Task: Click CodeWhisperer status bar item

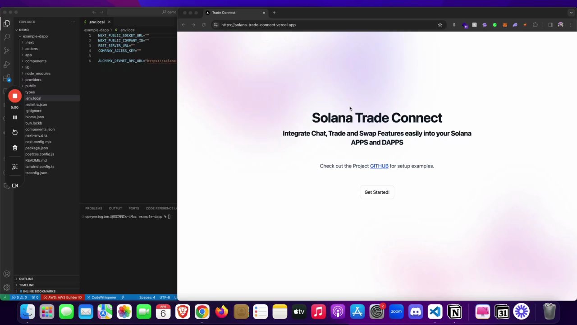Action: point(101,297)
